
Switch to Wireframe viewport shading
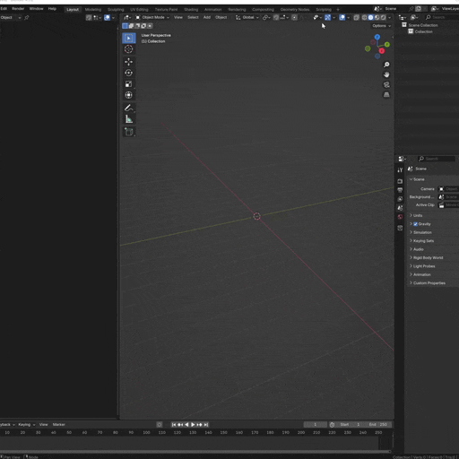(364, 18)
